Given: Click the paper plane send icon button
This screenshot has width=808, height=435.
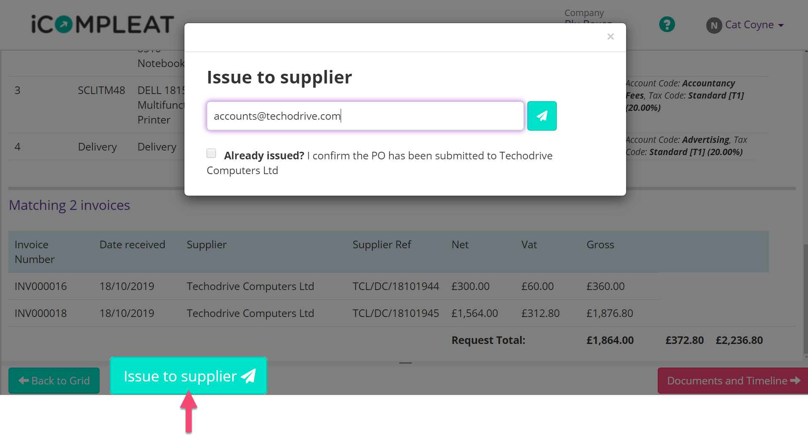Looking at the screenshot, I should (x=542, y=116).
